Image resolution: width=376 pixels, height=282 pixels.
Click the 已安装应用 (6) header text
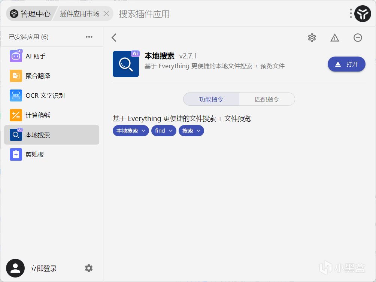[x=29, y=37]
